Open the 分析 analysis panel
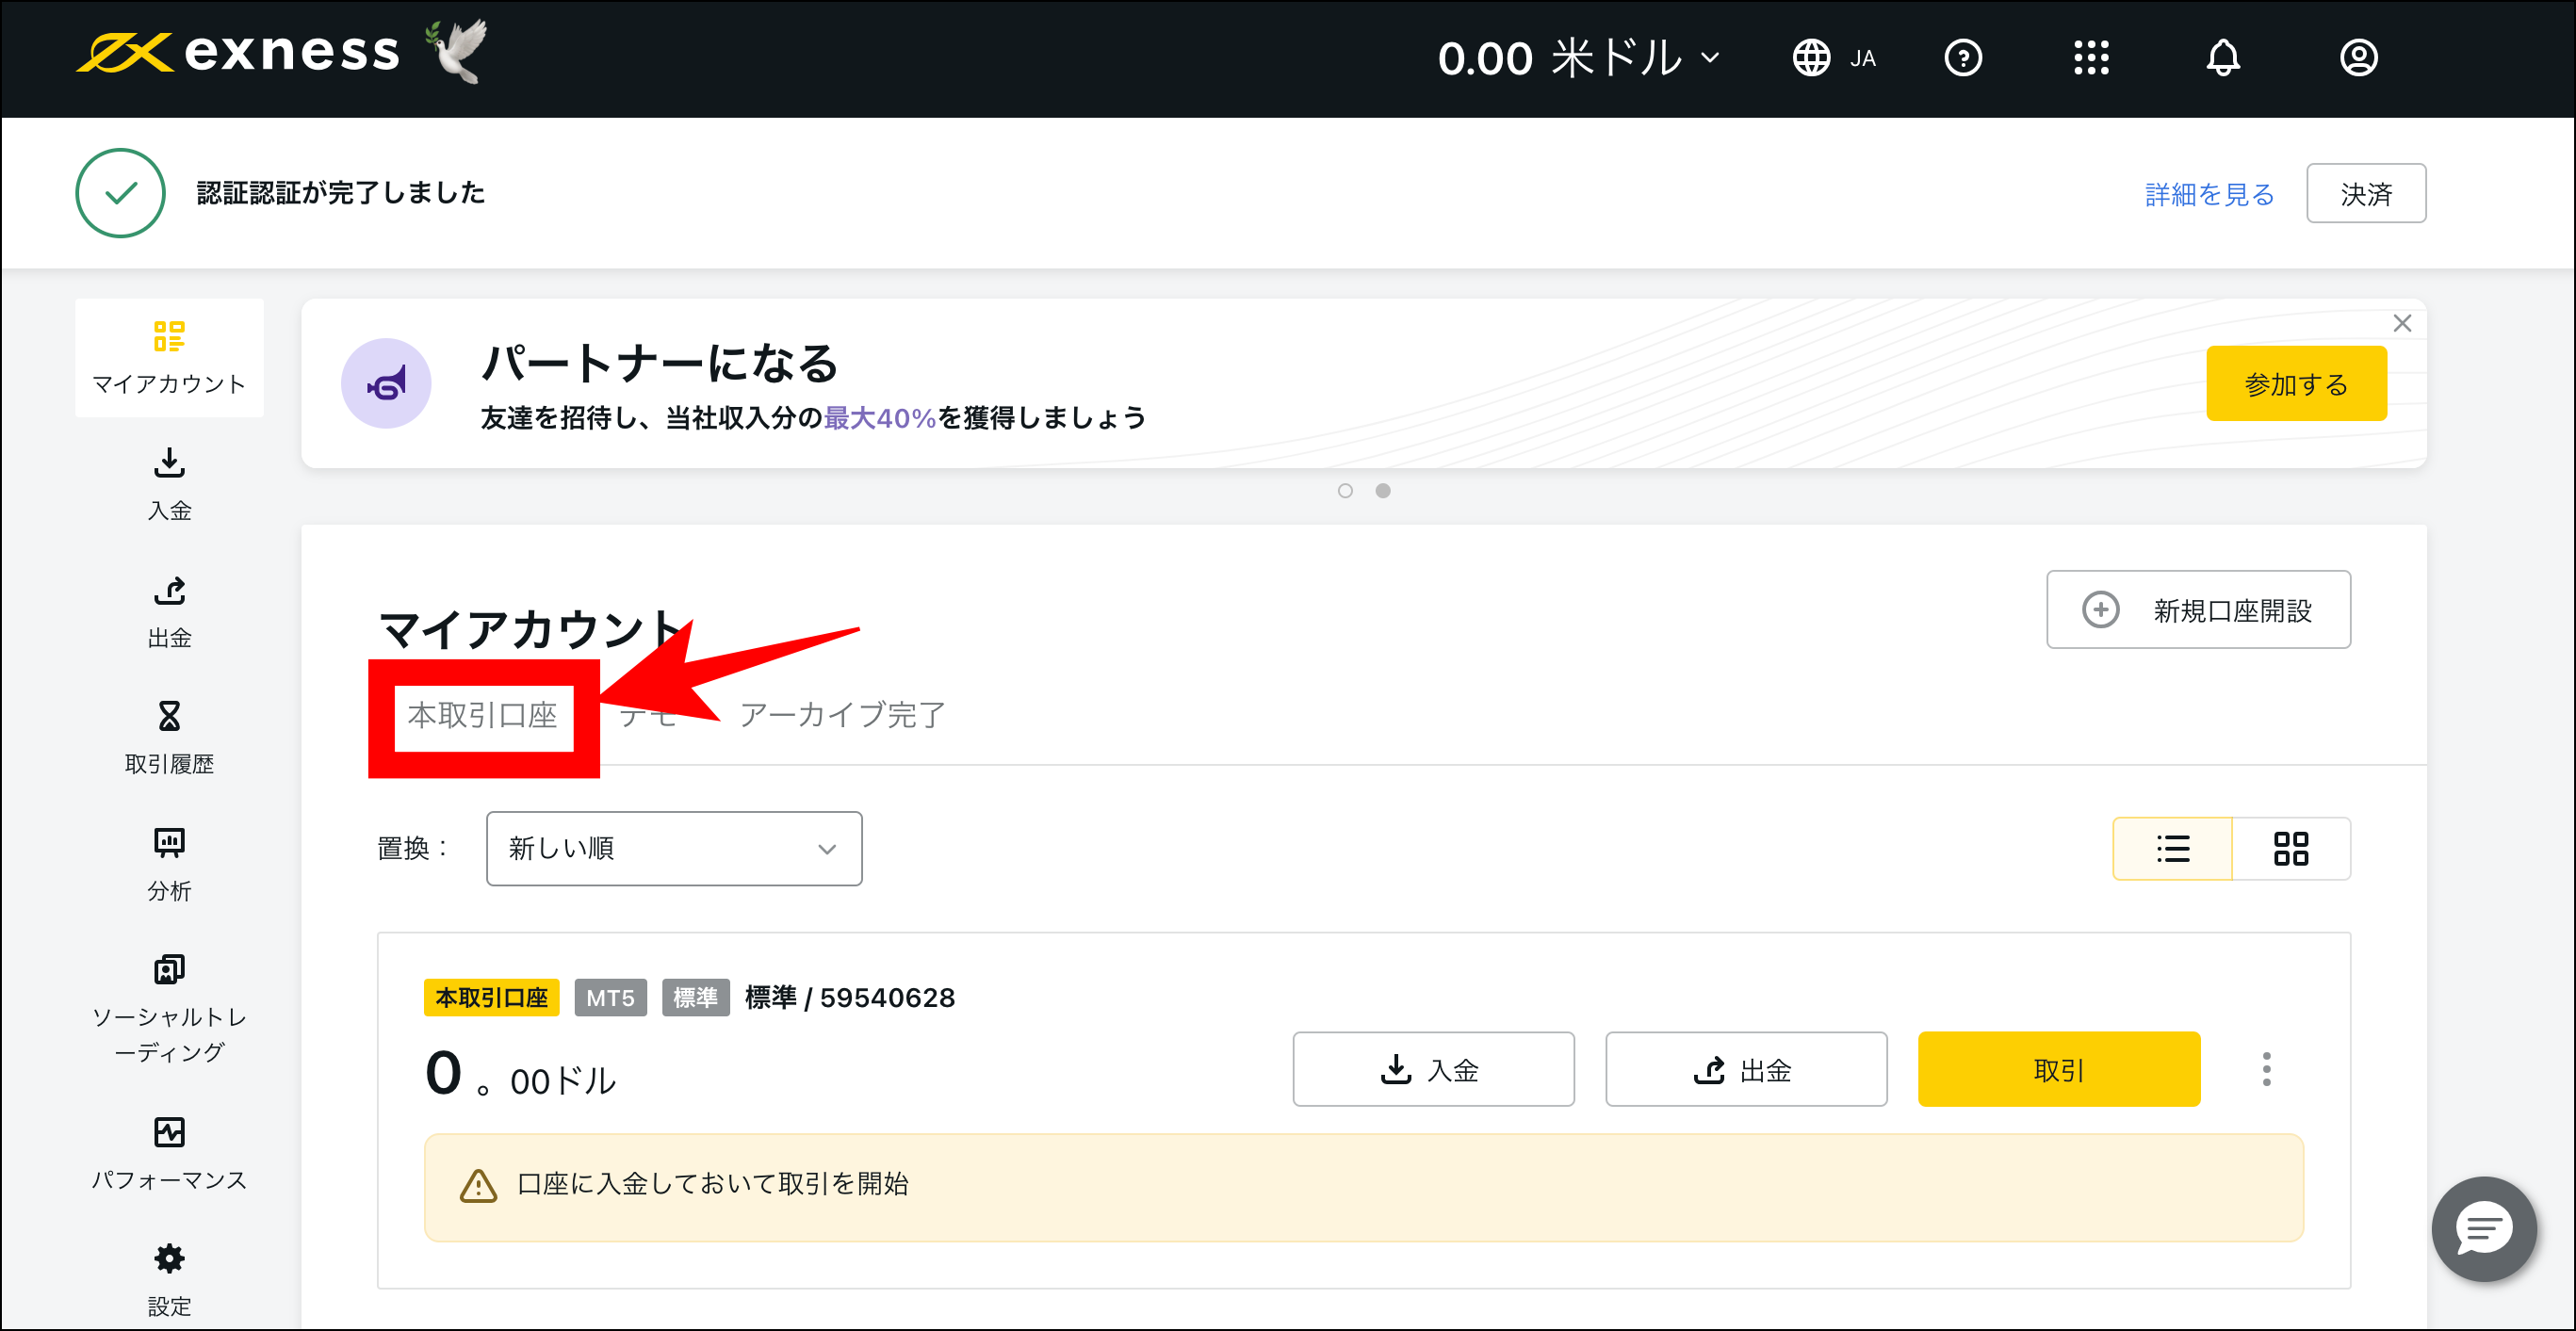This screenshot has width=2576, height=1331. click(168, 864)
